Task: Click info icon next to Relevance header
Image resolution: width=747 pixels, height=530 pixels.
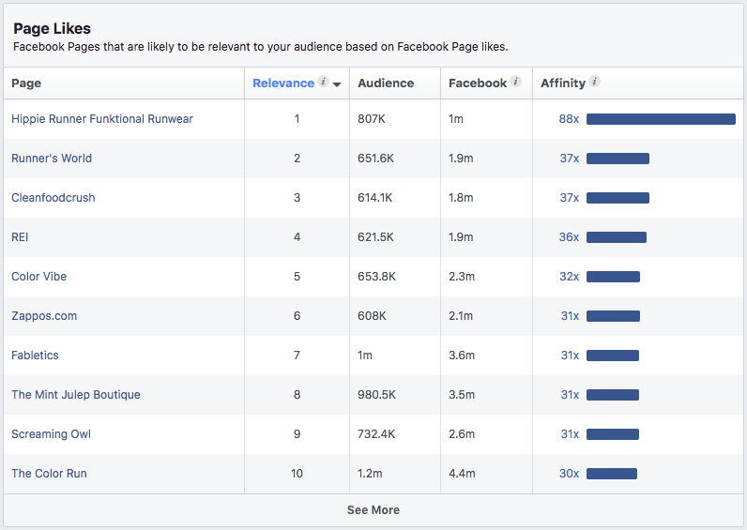Action: pos(324,82)
